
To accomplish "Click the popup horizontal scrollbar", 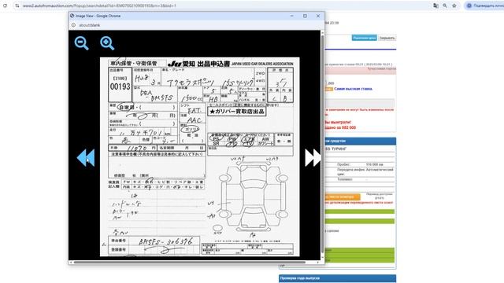I will (189, 262).
